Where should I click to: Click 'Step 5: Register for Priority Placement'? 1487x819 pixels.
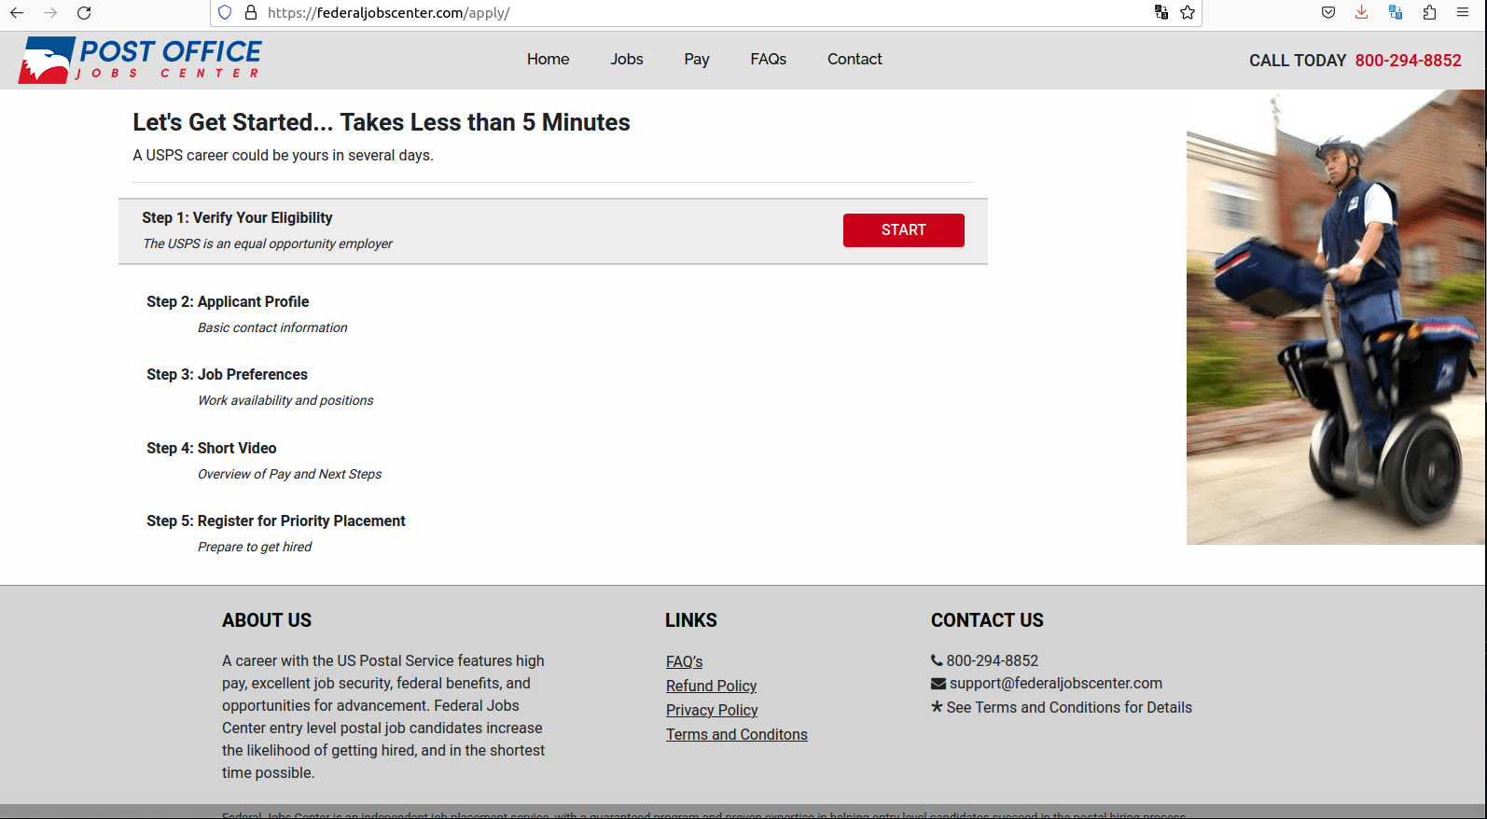tap(276, 521)
